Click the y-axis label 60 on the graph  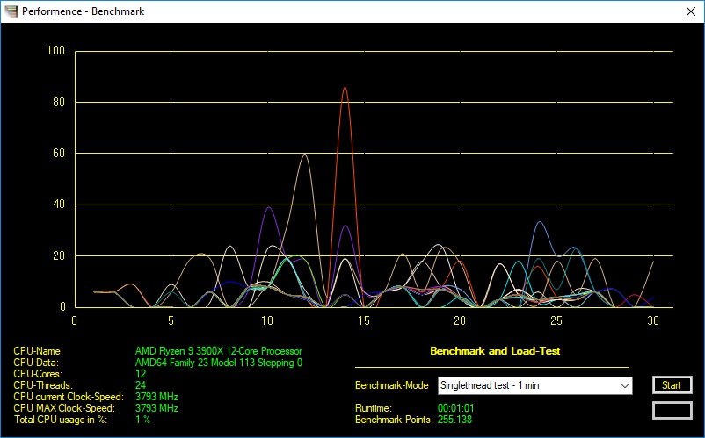[59, 153]
